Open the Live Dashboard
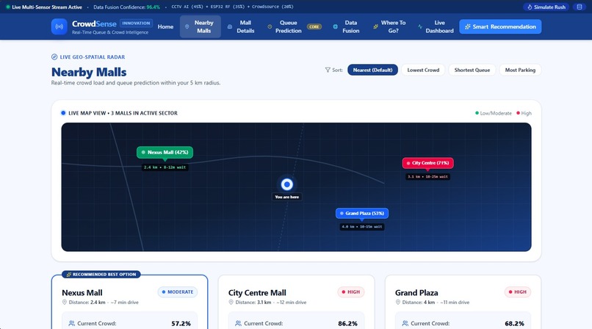 point(436,26)
